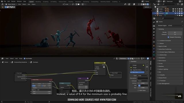
Task: Open the Render menu
Action: (x=13, y=1)
